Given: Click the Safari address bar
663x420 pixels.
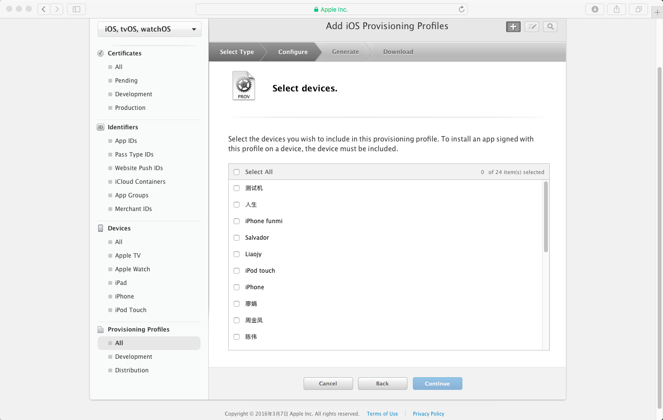Looking at the screenshot, I should click(332, 9).
